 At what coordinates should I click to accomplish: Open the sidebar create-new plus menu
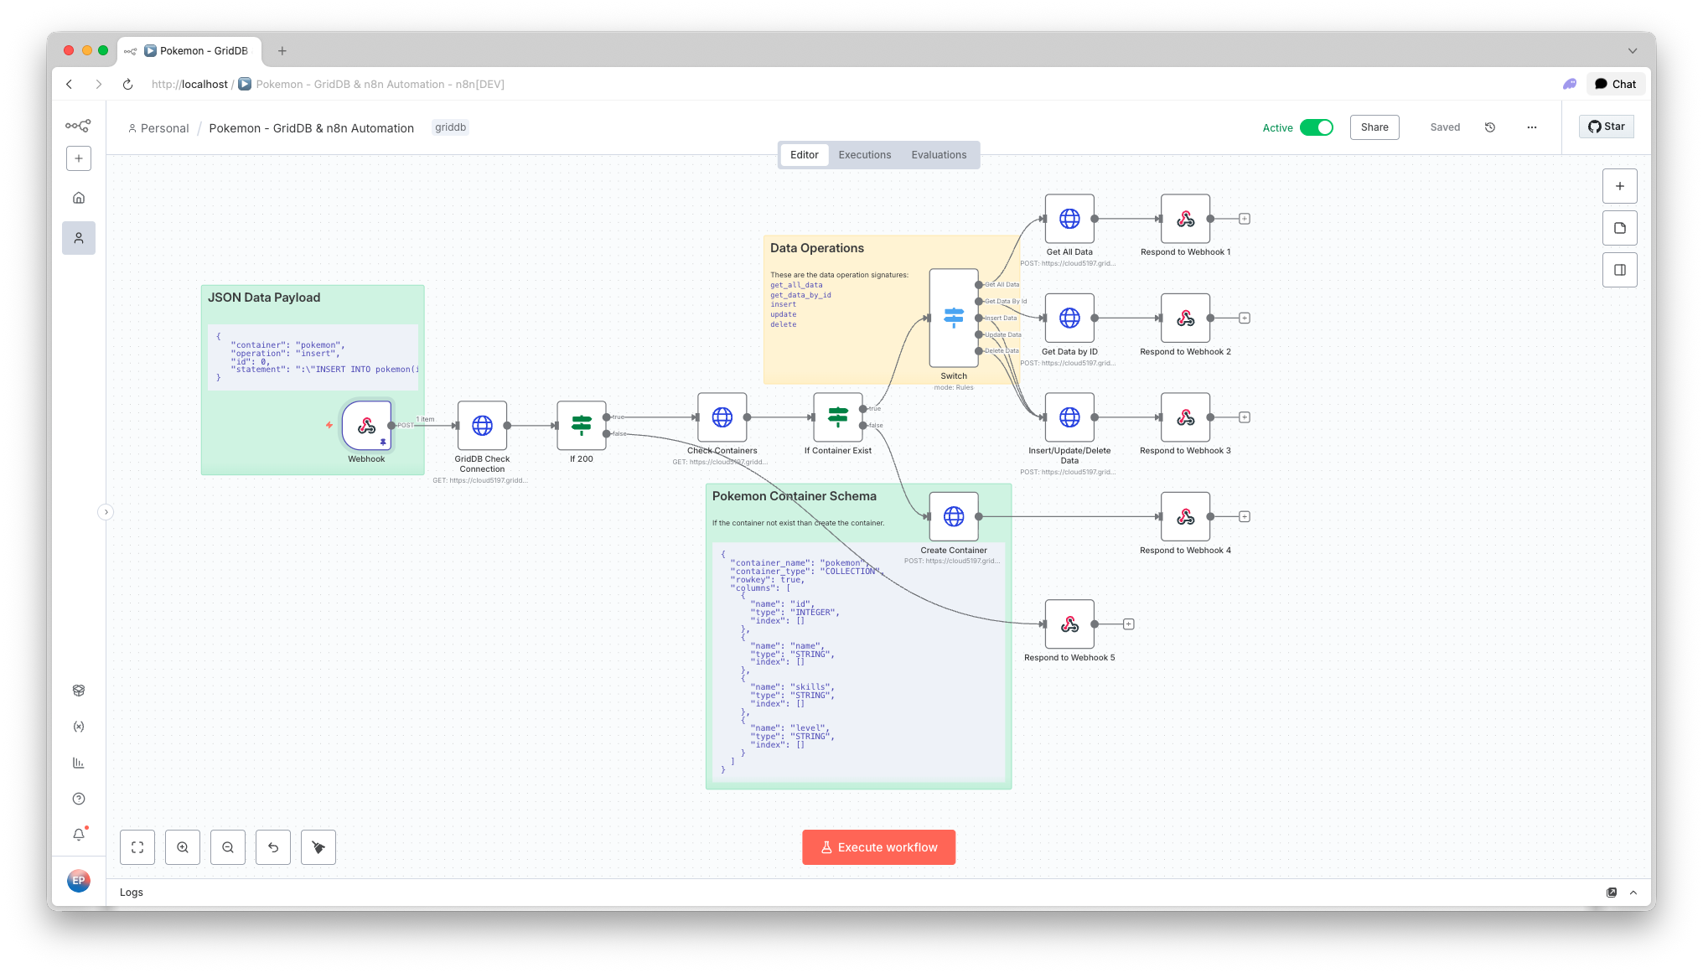coord(79,158)
